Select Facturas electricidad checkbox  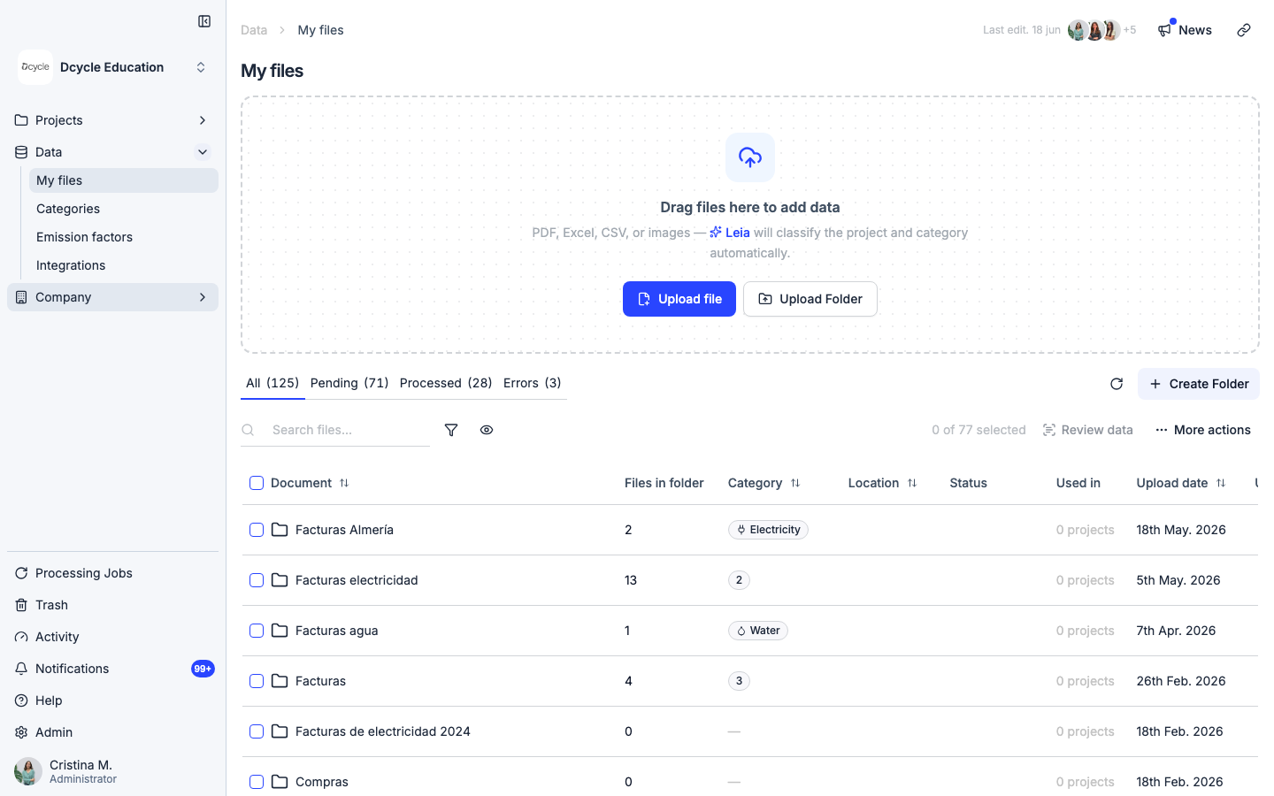pos(257,580)
